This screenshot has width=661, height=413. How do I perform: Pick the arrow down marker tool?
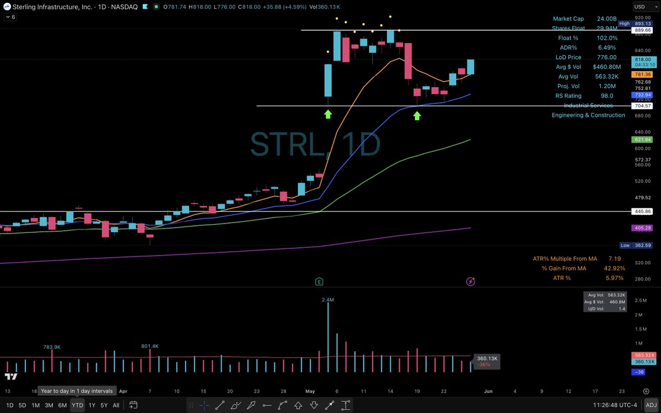coord(314,405)
